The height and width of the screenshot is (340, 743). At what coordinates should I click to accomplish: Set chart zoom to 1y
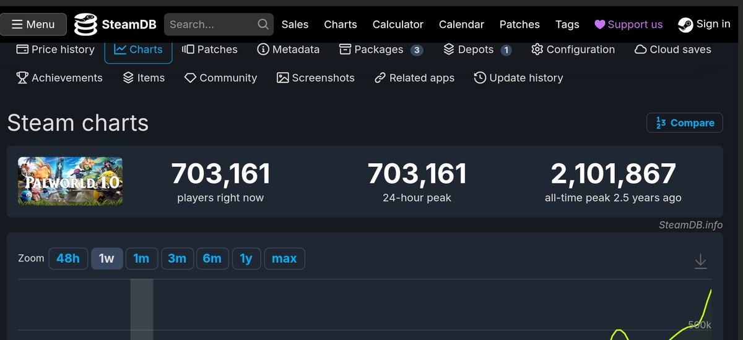point(246,258)
